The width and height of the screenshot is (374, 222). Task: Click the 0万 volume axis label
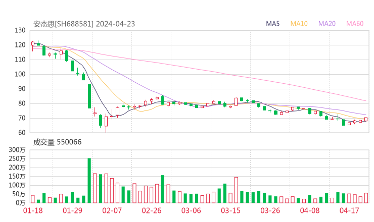[x=20, y=203]
